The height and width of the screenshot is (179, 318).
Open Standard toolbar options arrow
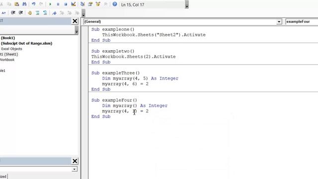click(x=187, y=4)
